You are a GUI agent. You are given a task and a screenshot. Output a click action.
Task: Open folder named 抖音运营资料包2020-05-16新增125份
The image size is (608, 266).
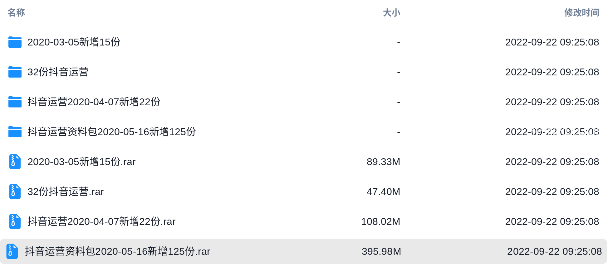point(112,132)
